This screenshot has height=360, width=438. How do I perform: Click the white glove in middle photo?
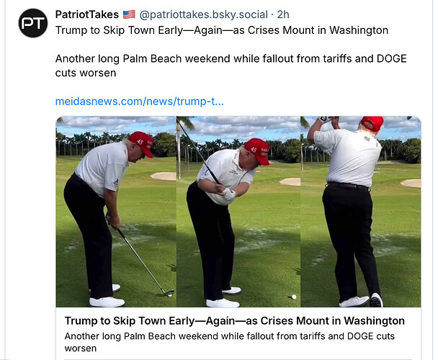[229, 194]
